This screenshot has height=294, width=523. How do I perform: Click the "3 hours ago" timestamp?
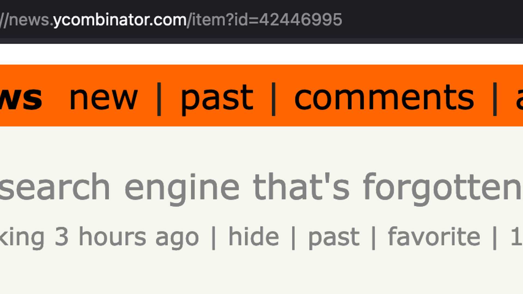[127, 237]
